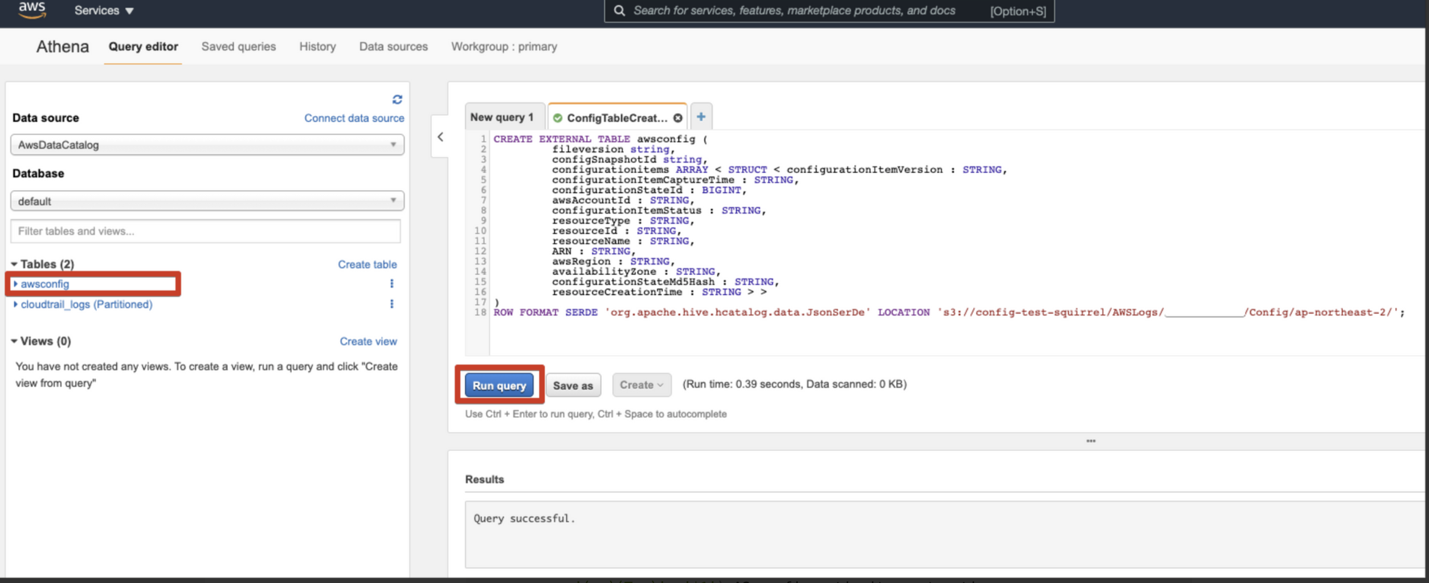Open the AwsDataCatalog data source dropdown

pyautogui.click(x=207, y=145)
